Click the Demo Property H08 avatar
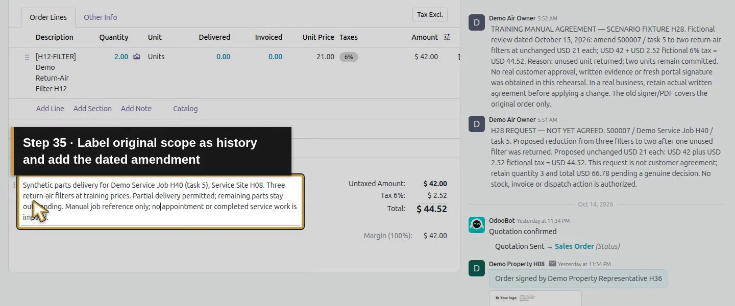Screen dimensions: 735x306 [x=477, y=268]
